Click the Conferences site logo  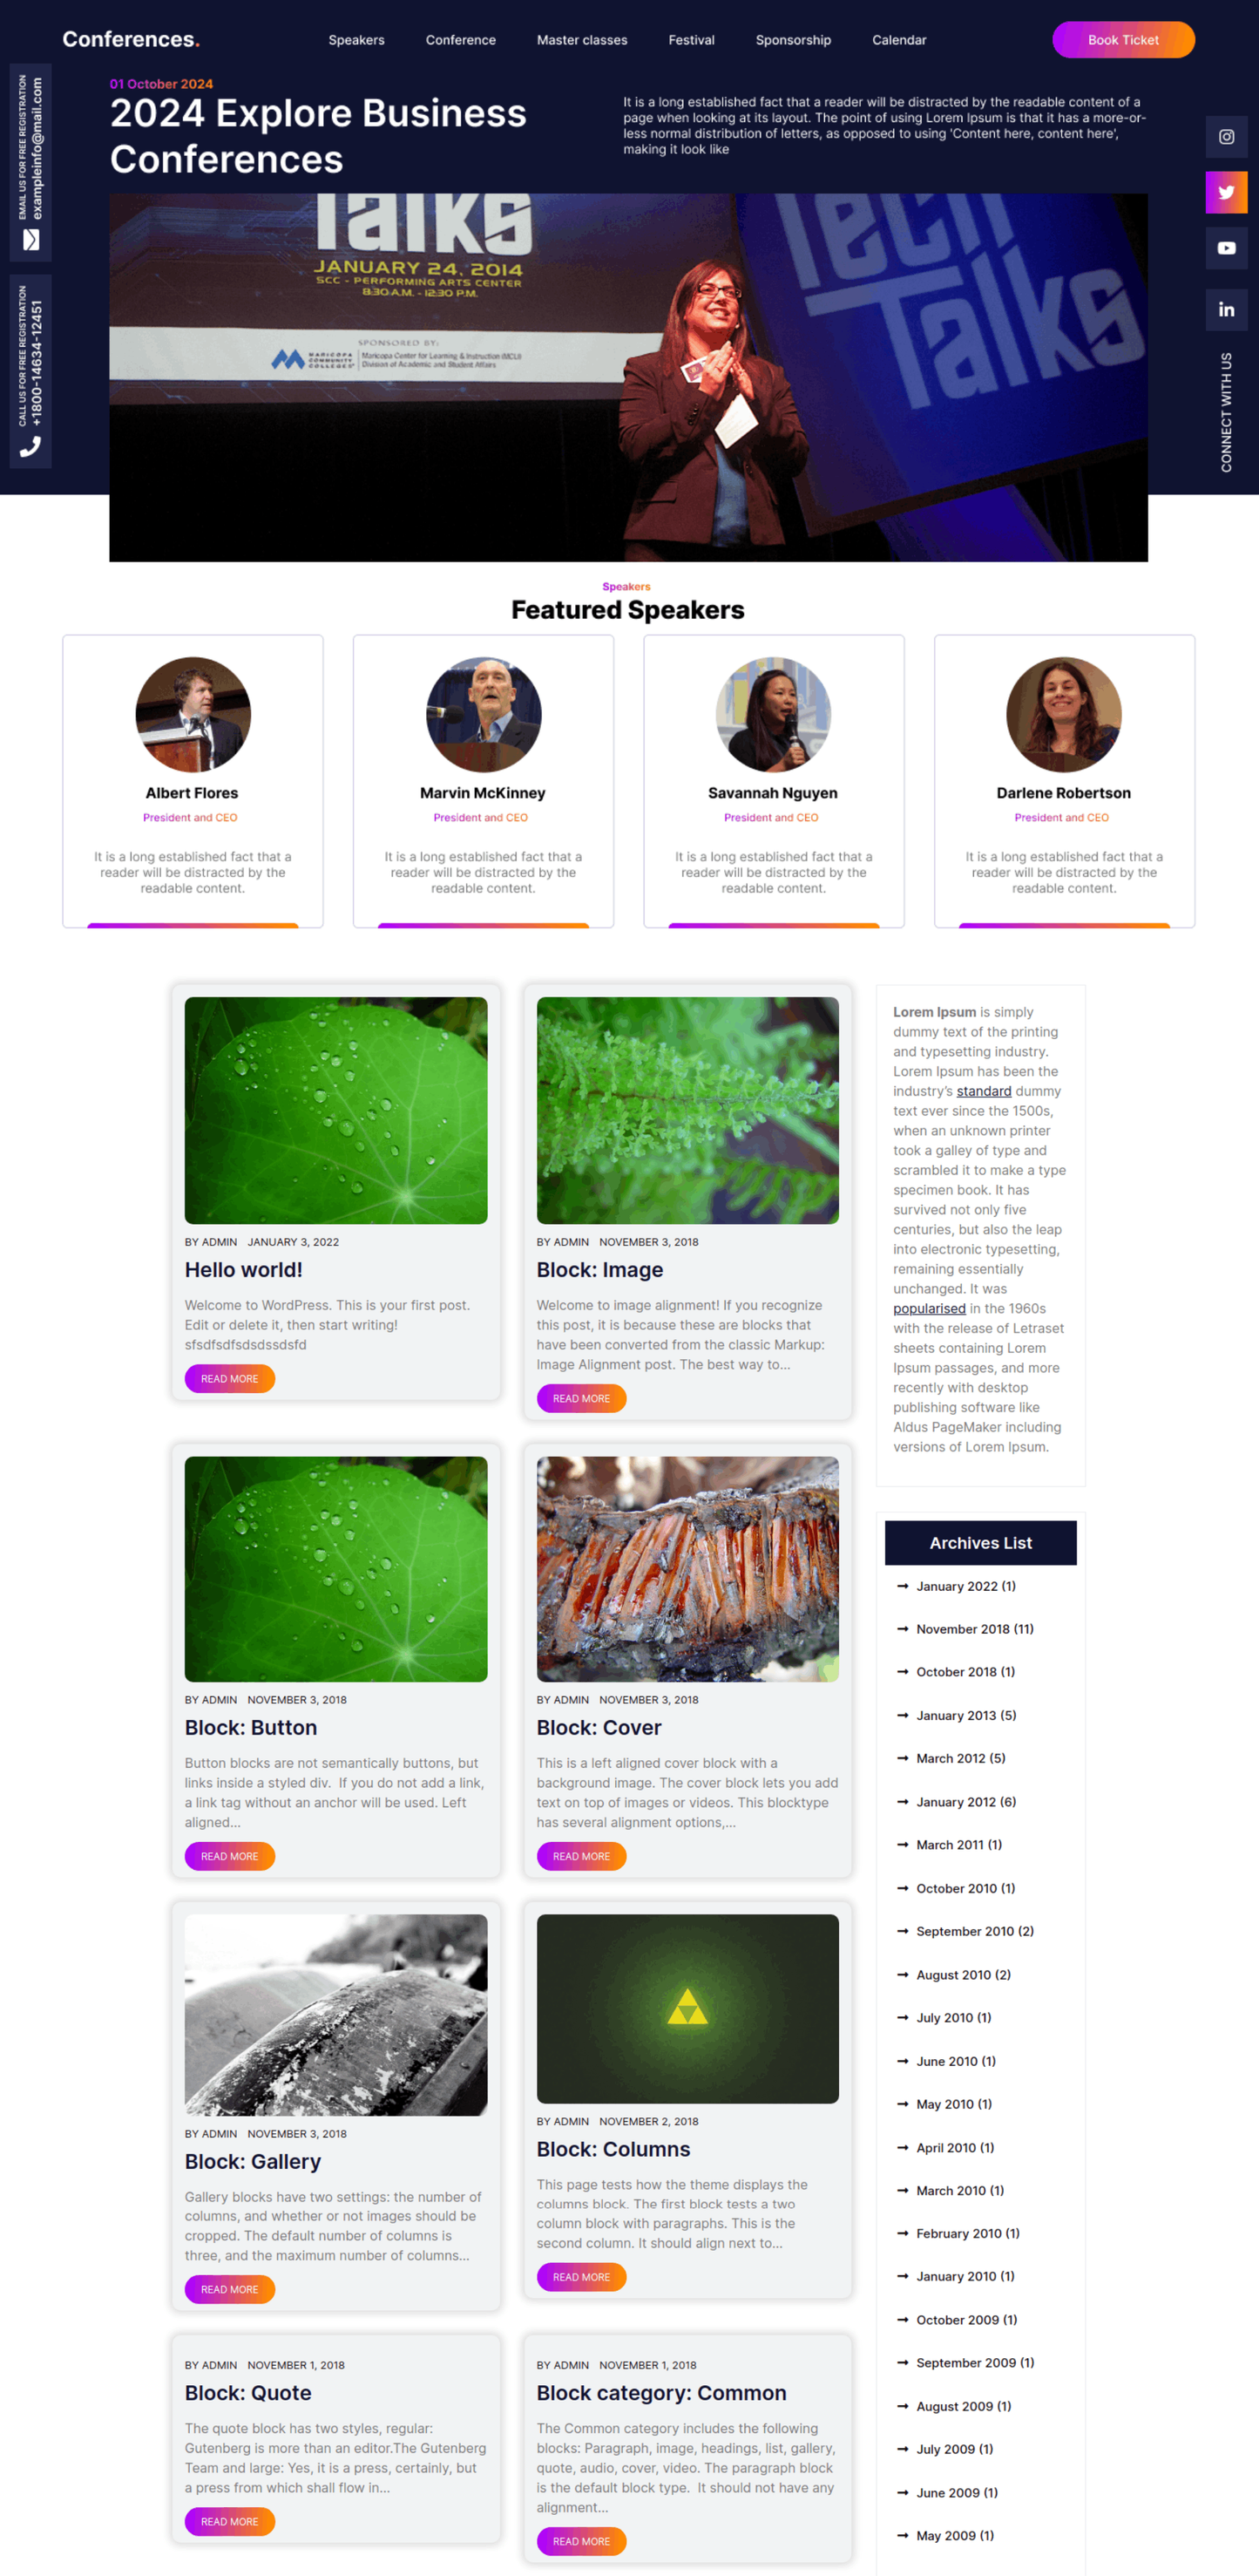click(x=131, y=39)
